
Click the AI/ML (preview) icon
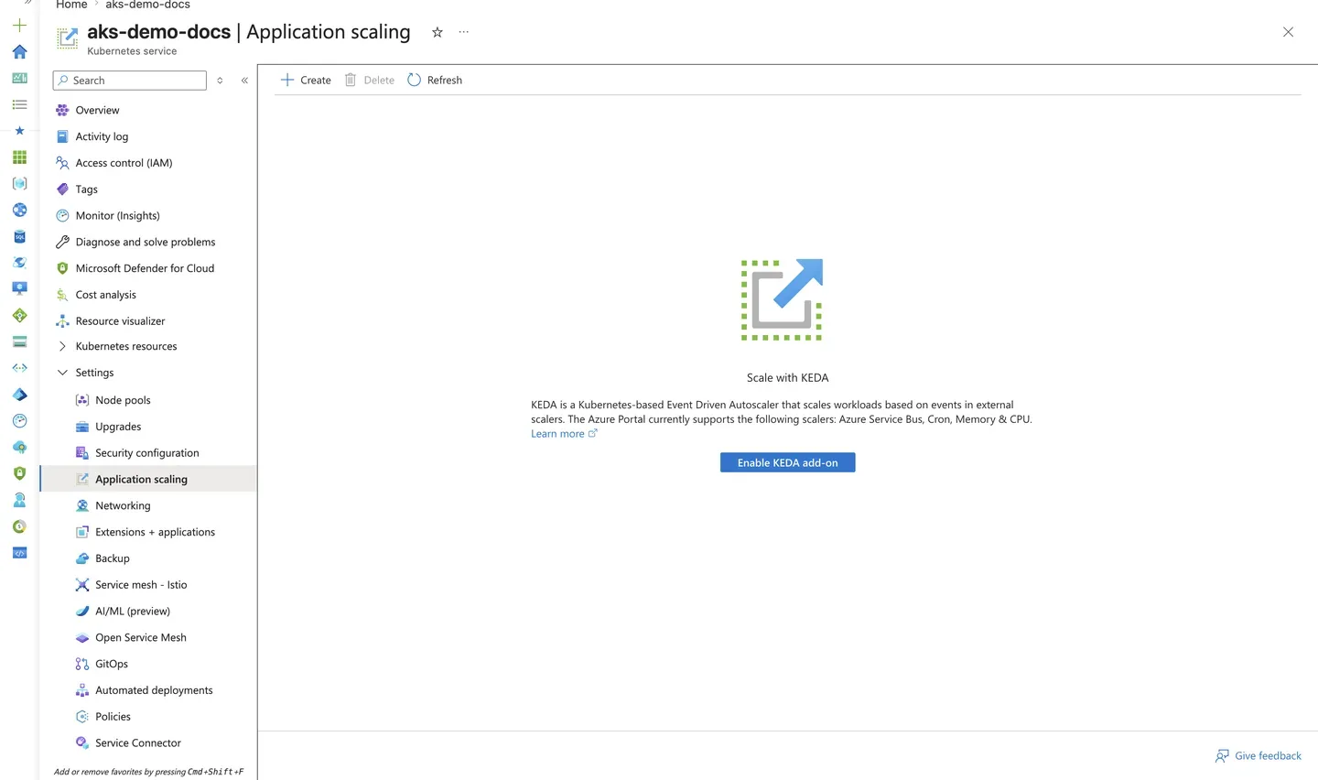click(x=82, y=612)
